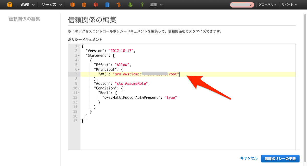Open the blue service shortcut icon

tap(107, 5)
